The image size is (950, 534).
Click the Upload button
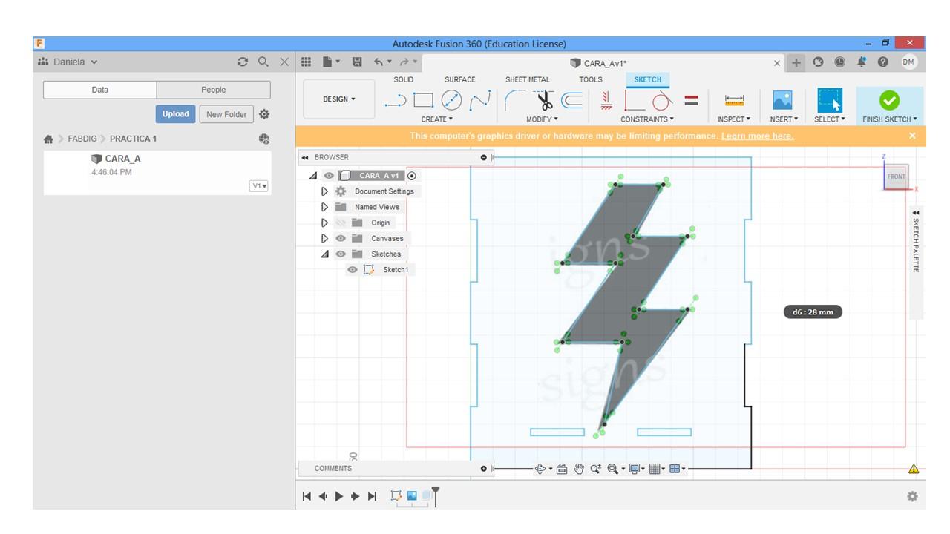point(175,114)
